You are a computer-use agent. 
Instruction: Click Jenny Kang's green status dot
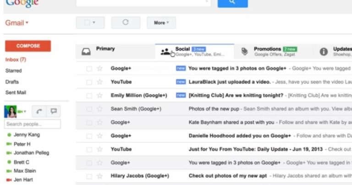[x=9, y=135]
